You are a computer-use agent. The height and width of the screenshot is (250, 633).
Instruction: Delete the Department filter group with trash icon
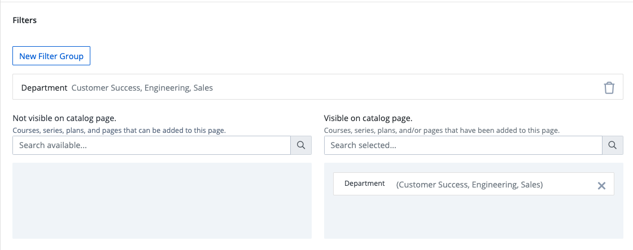click(609, 88)
